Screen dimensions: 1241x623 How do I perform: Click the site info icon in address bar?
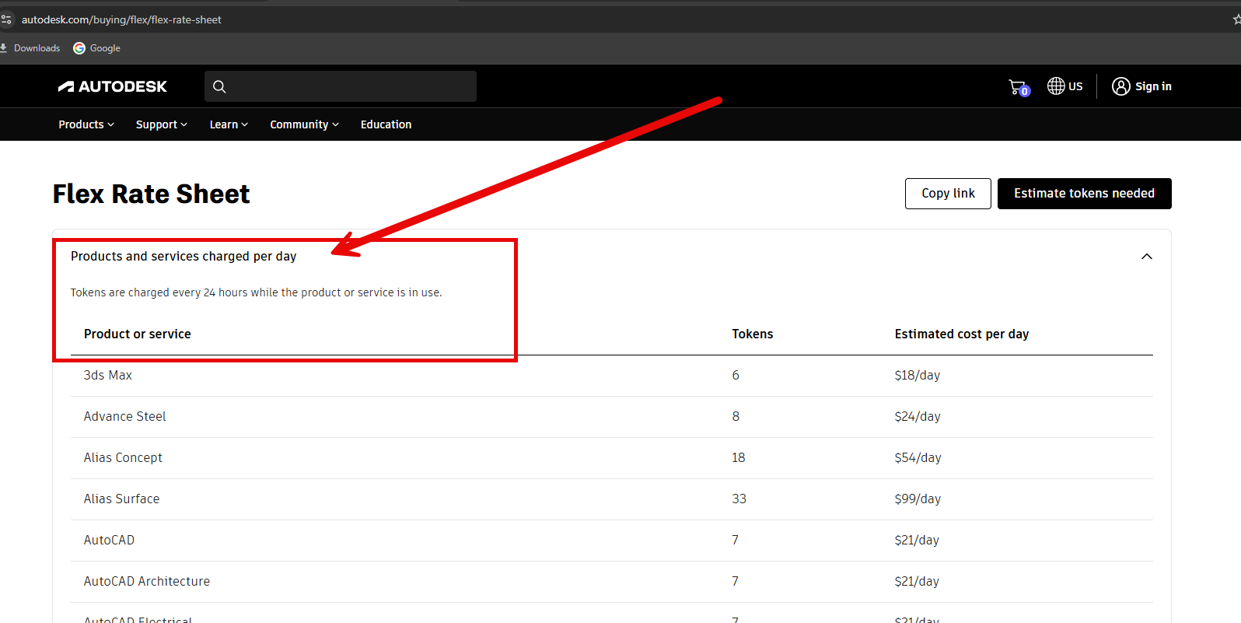click(x=6, y=19)
